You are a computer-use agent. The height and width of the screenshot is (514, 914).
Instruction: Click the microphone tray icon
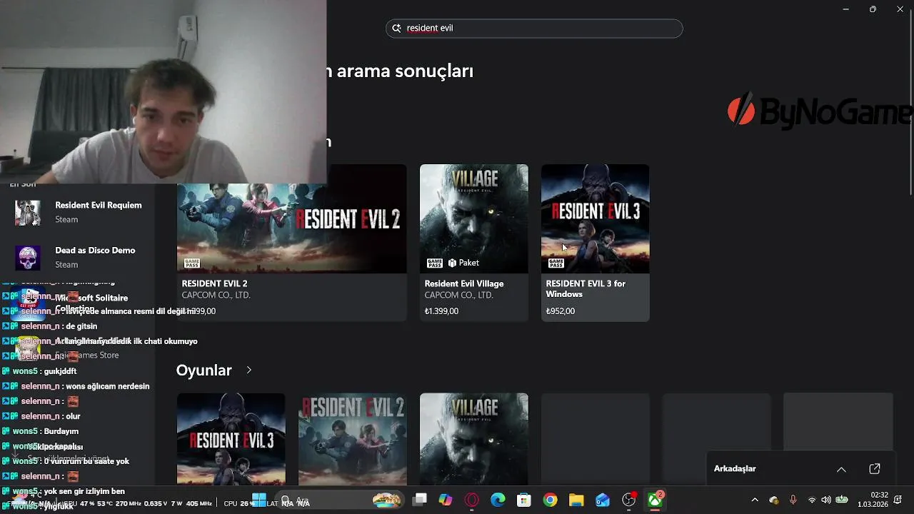click(x=793, y=500)
